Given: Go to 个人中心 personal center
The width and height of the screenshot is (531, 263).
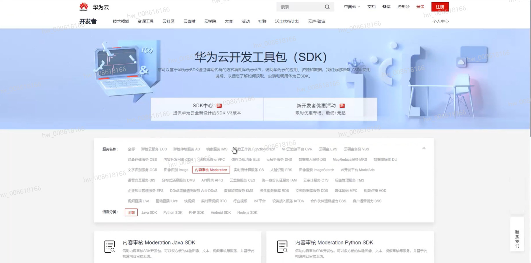Looking at the screenshot, I should (x=440, y=21).
